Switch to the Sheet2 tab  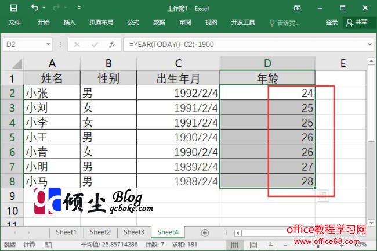[100, 232]
